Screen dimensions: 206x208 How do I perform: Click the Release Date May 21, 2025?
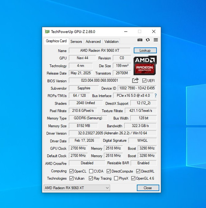81,73
